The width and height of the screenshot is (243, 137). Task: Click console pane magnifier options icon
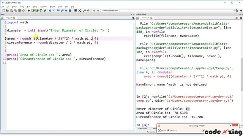(241, 18)
